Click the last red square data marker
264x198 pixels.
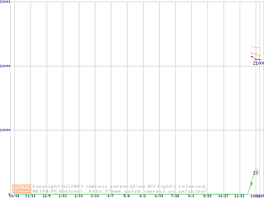coord(259,59)
